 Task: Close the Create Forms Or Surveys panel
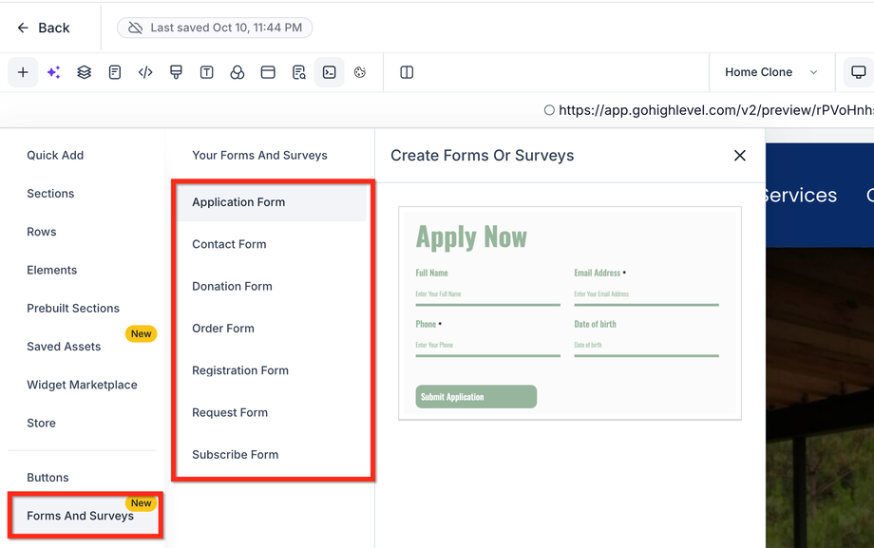(x=740, y=156)
